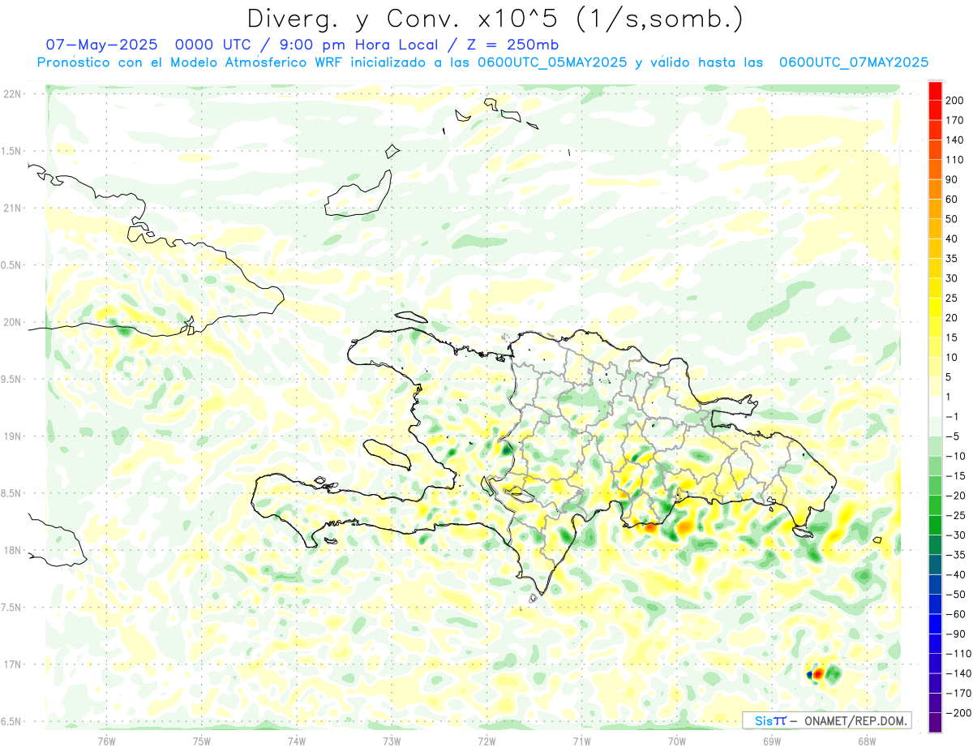Click the "20N" latitude label

tap(11, 322)
